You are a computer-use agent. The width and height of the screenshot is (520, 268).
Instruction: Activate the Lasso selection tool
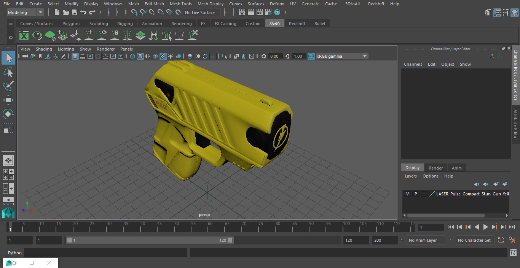tap(8, 72)
